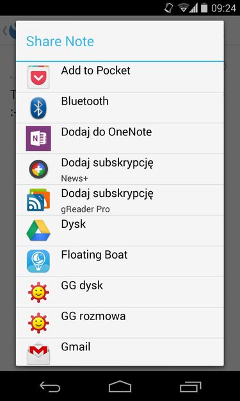Select Bluetooth from share list
240x401 pixels.
click(120, 108)
